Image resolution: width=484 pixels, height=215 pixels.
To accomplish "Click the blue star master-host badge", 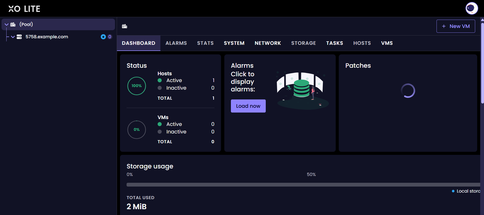I will click(x=103, y=37).
